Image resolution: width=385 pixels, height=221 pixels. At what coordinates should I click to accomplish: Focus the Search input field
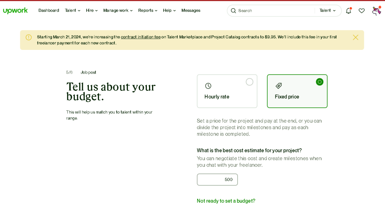click(275, 11)
